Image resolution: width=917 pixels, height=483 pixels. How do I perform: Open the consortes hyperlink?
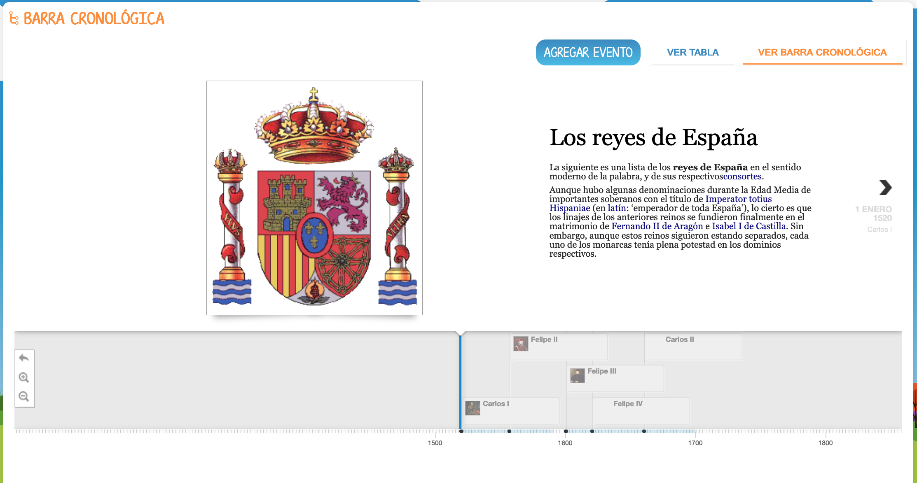742,176
